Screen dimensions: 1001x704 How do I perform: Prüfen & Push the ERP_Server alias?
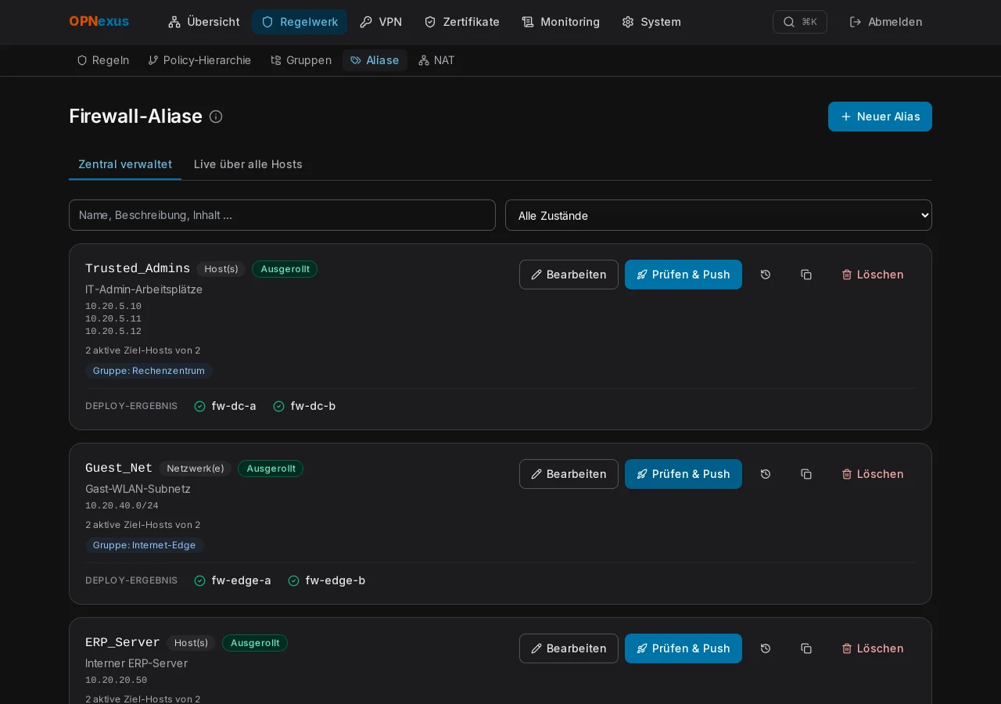(x=683, y=648)
